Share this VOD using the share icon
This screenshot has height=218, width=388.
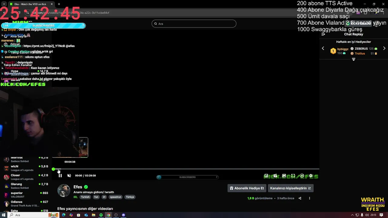click(x=300, y=198)
